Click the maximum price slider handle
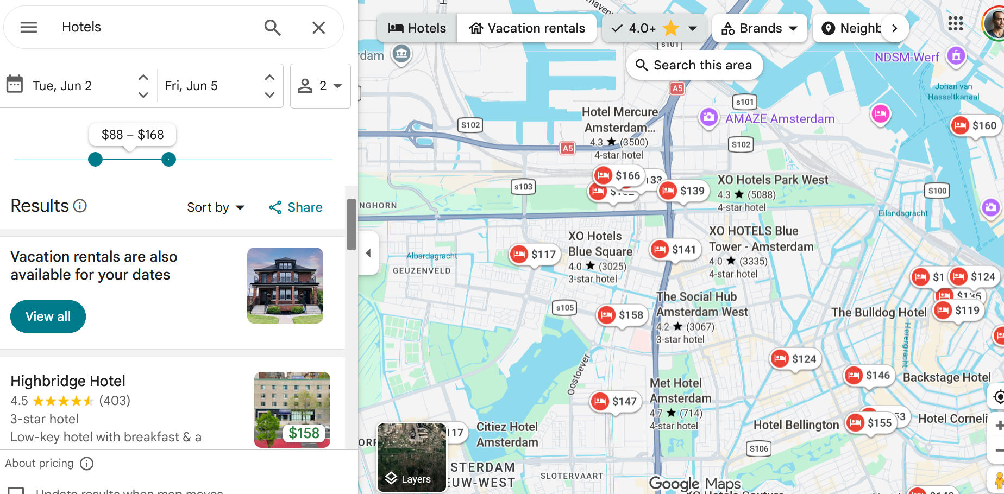 [168, 159]
